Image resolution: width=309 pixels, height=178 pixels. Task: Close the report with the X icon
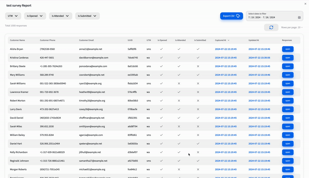coord(306,3)
